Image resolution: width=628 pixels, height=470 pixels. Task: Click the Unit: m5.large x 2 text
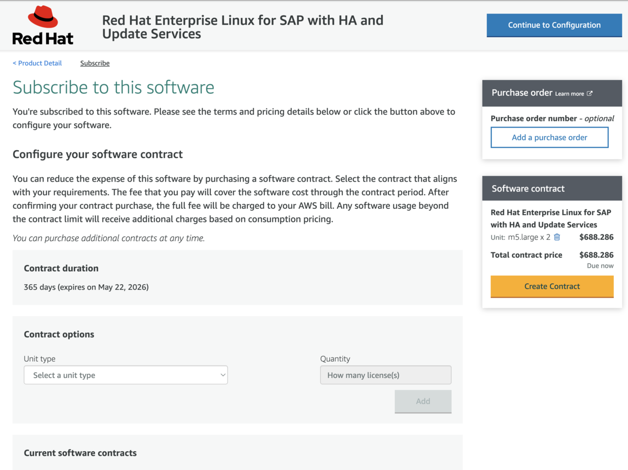point(521,237)
